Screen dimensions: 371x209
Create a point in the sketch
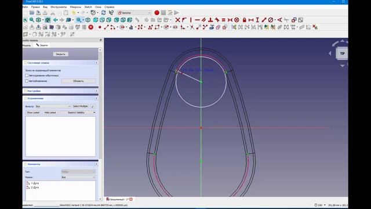100,27
